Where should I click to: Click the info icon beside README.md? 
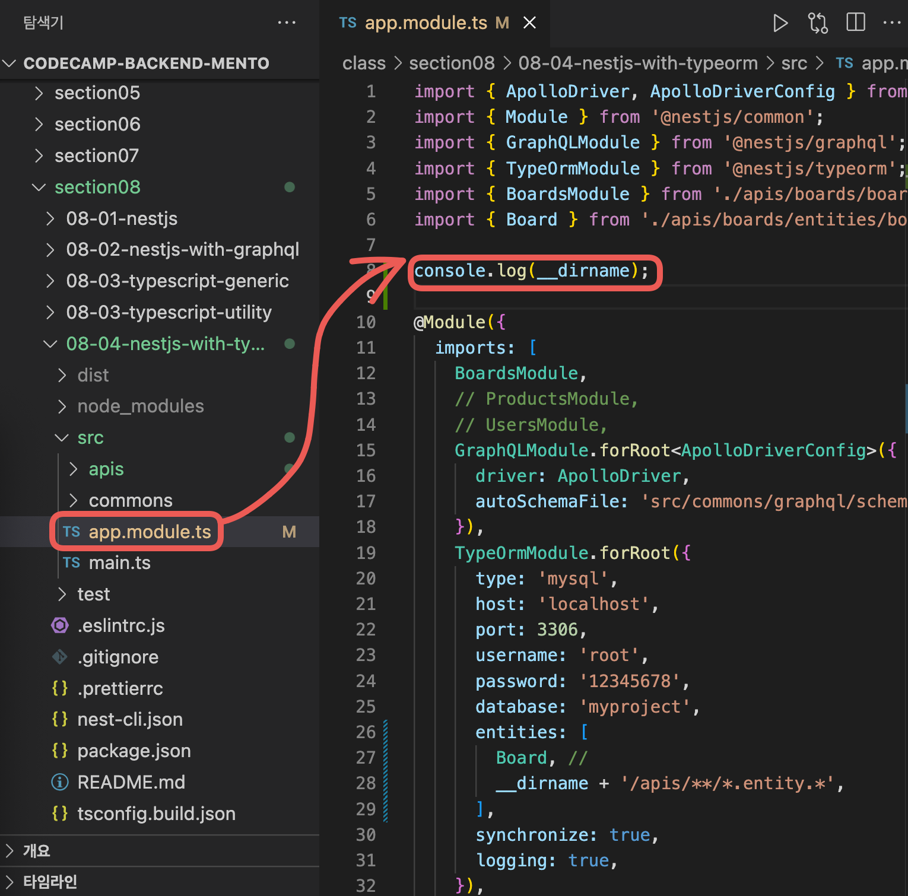point(60,782)
